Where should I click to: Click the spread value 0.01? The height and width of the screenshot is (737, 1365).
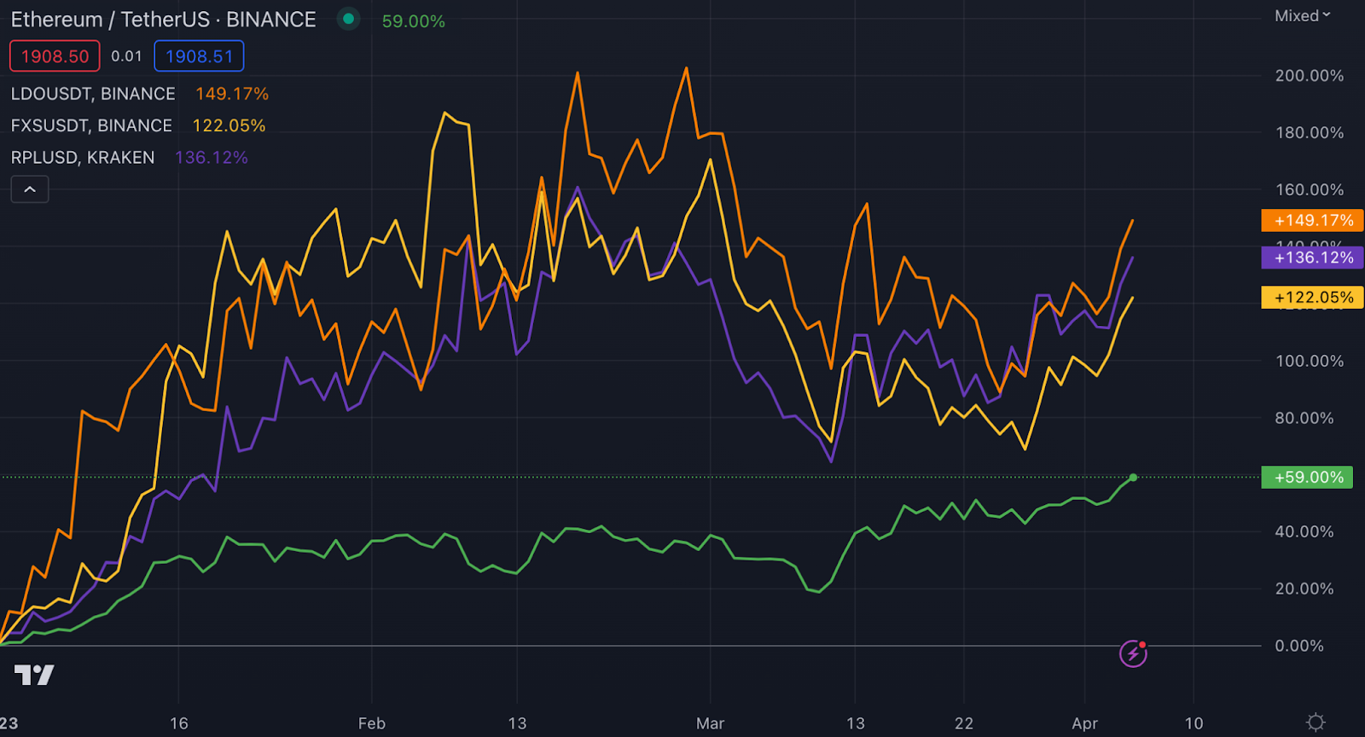[126, 56]
